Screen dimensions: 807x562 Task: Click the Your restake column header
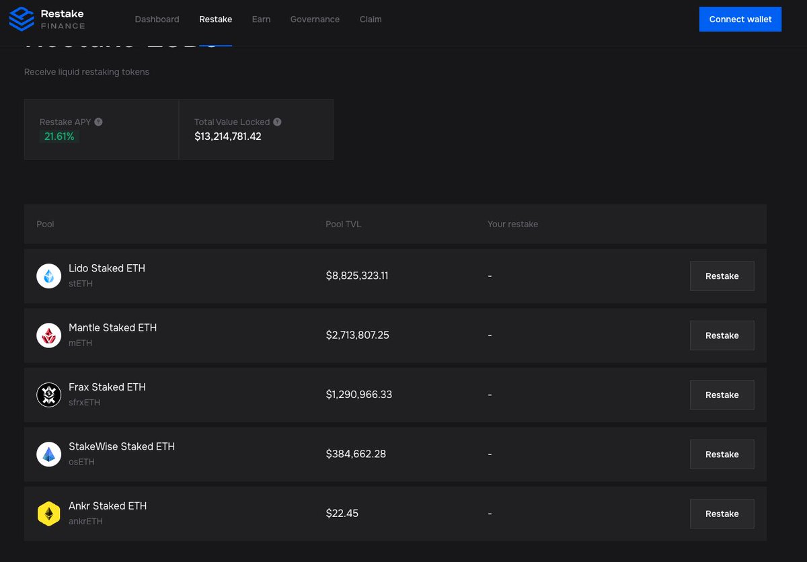(x=512, y=224)
